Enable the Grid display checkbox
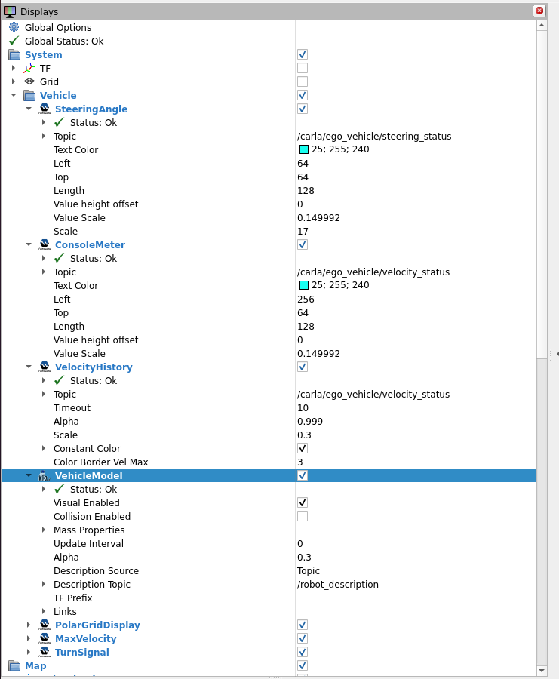559x679 pixels. tap(303, 81)
